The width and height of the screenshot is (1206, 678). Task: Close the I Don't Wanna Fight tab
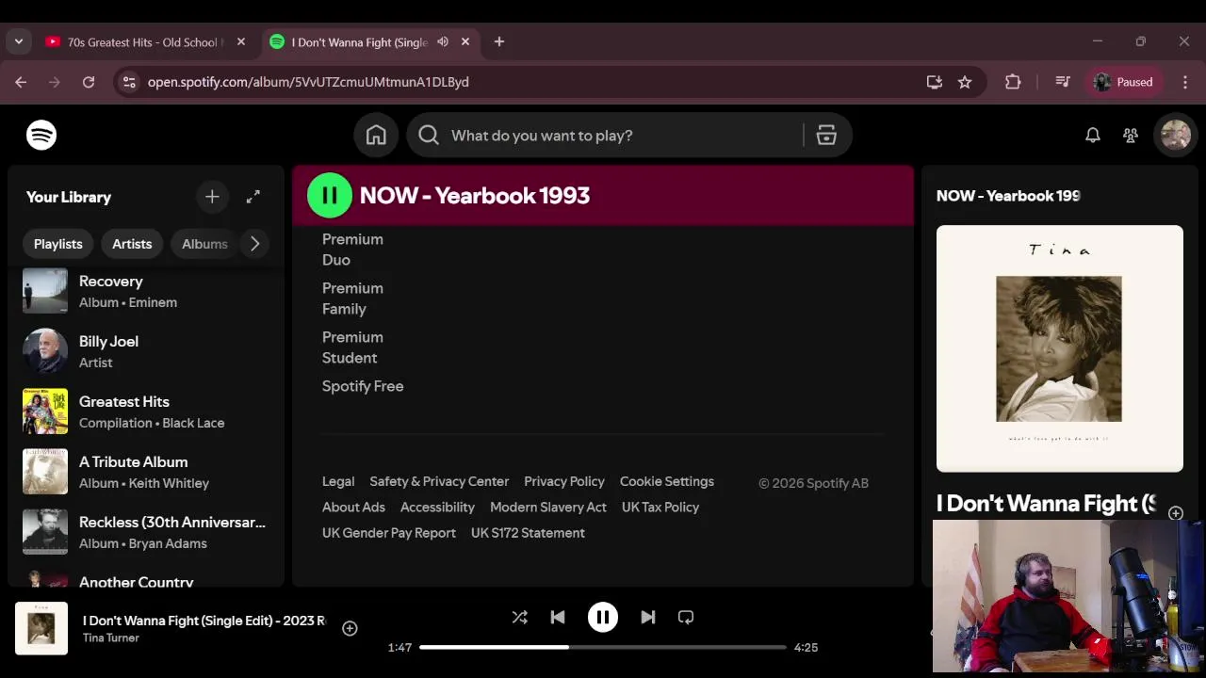tap(465, 41)
